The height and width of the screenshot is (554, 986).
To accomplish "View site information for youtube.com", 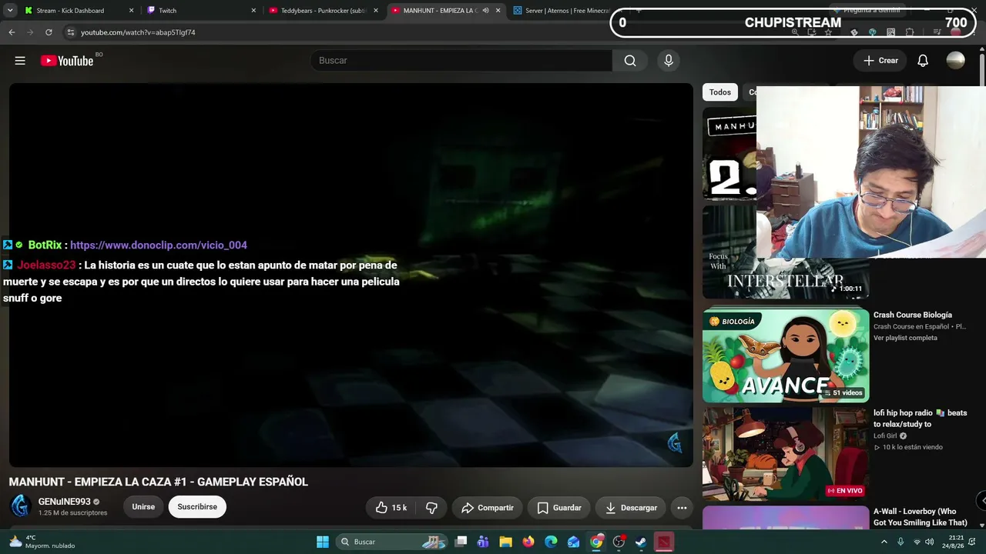I will click(70, 32).
